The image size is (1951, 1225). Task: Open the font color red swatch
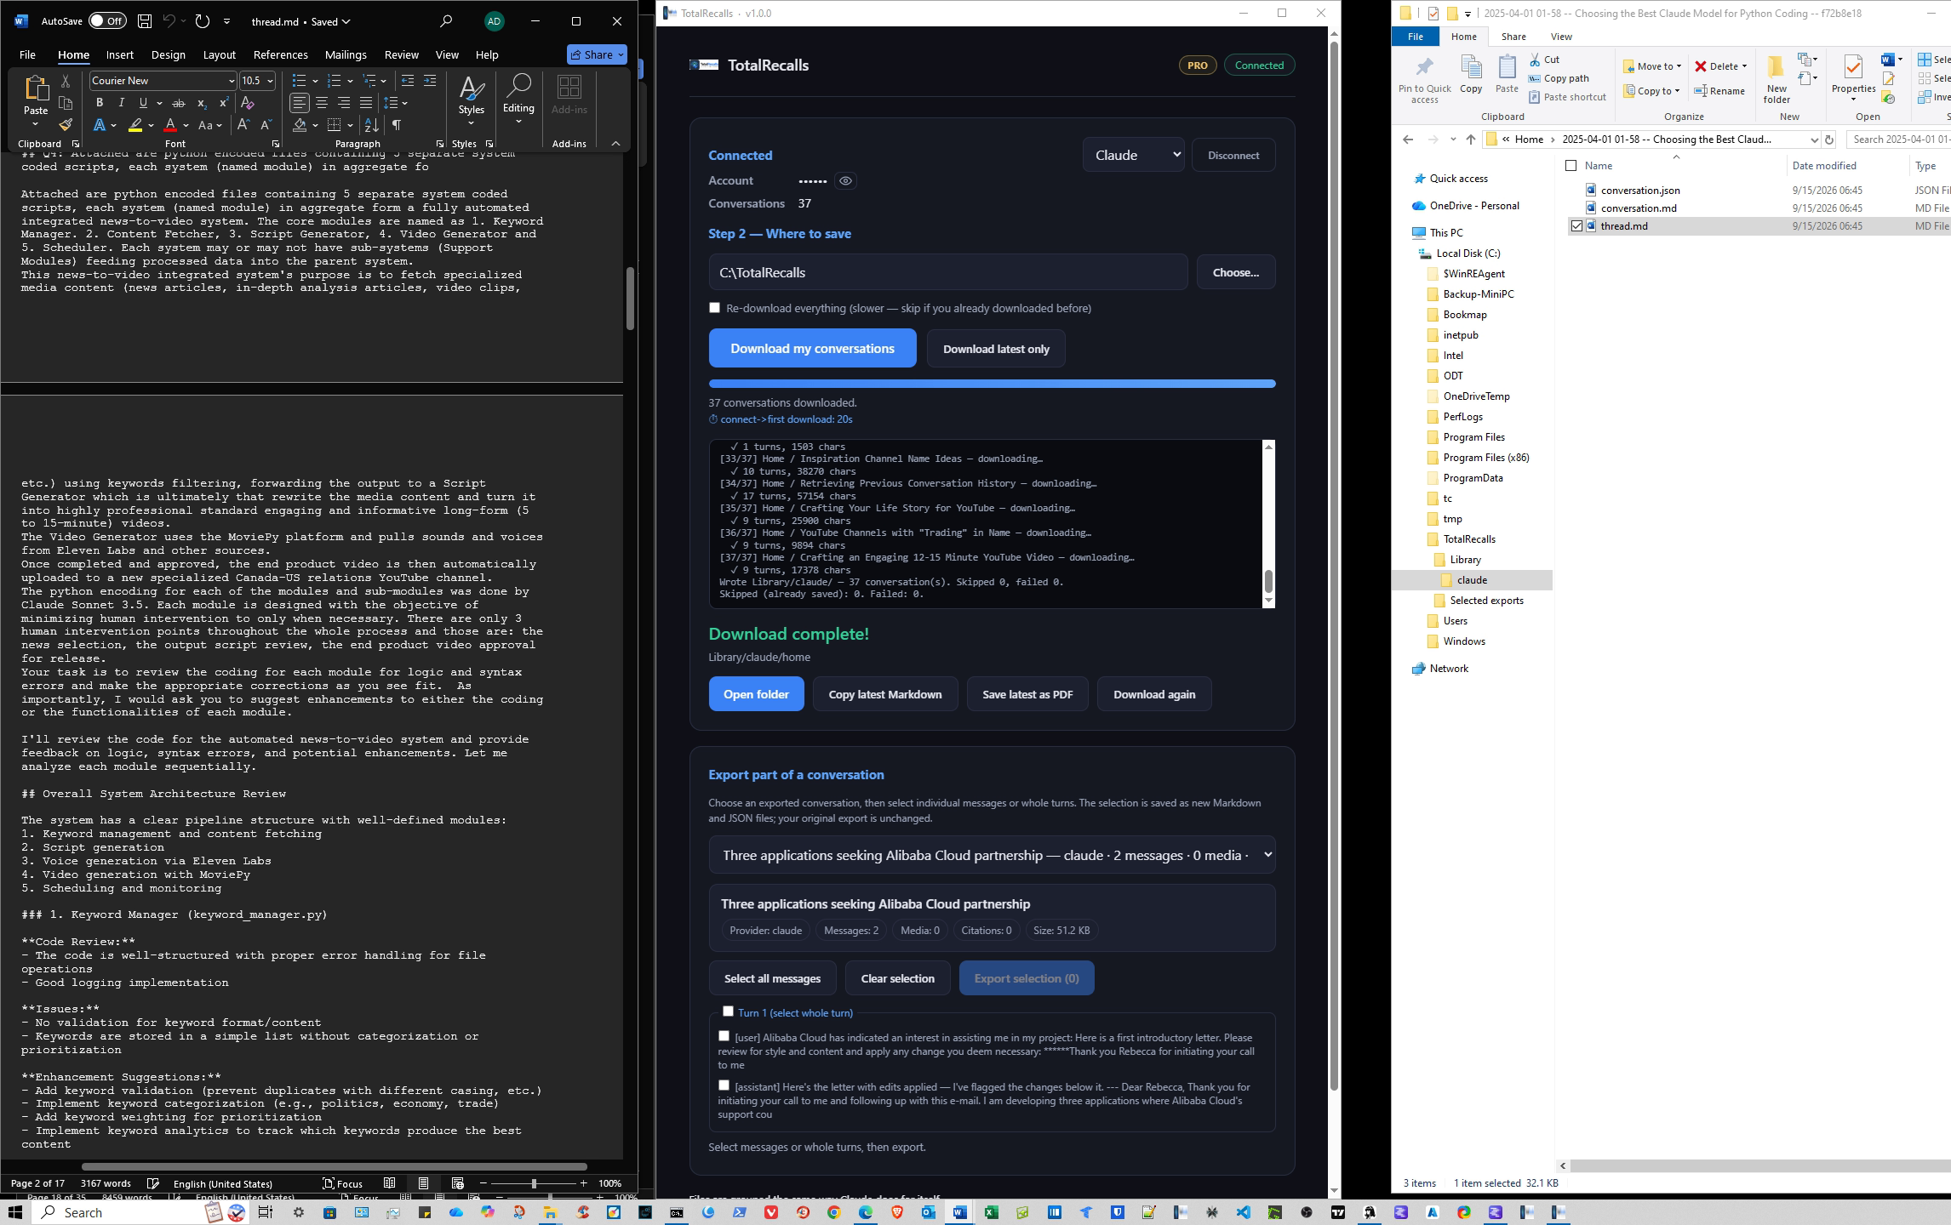[170, 125]
